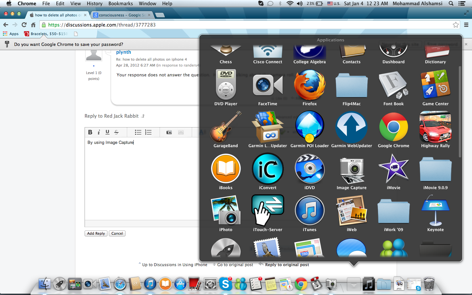This screenshot has width=472, height=295.
Task: Insert a numbered list in the reply
Action: pos(148,132)
